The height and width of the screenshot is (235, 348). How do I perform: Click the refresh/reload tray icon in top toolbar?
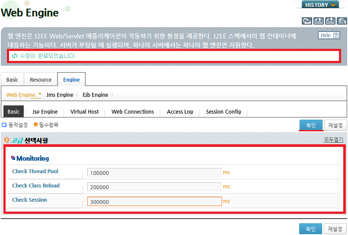(x=307, y=21)
